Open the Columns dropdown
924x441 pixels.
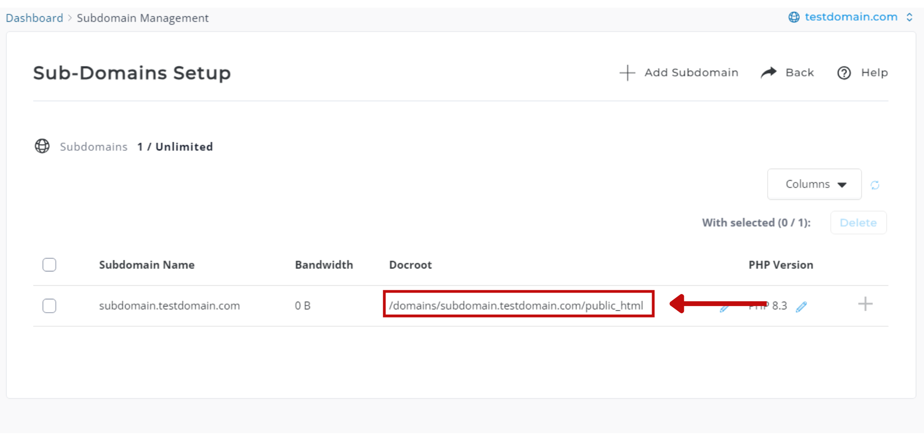click(814, 184)
